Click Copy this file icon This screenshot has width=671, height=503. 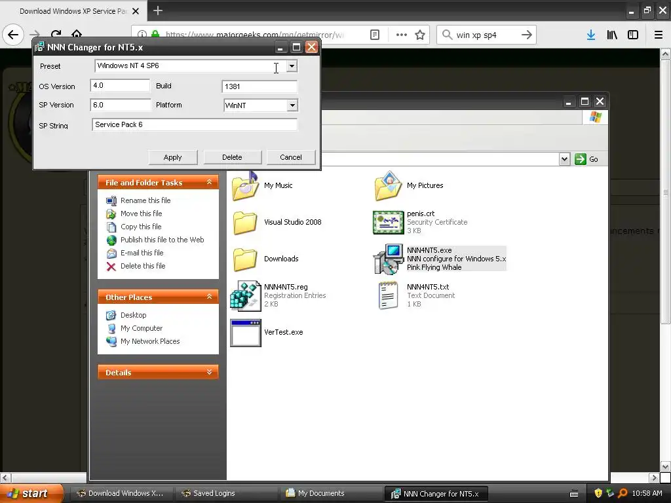111,227
